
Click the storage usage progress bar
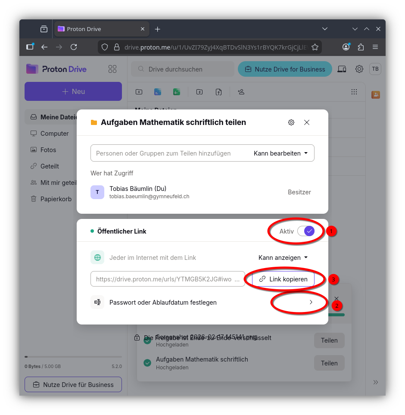73,357
